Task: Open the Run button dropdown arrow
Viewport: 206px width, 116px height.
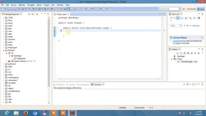Action: pos(42,9)
